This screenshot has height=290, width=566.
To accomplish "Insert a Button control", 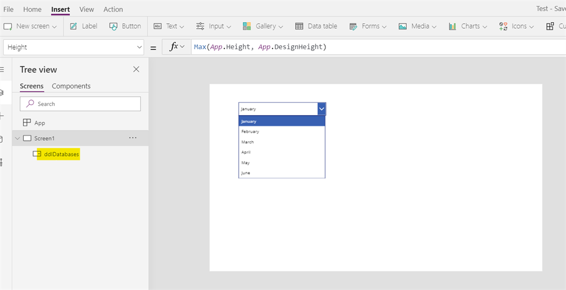I will tap(125, 26).
